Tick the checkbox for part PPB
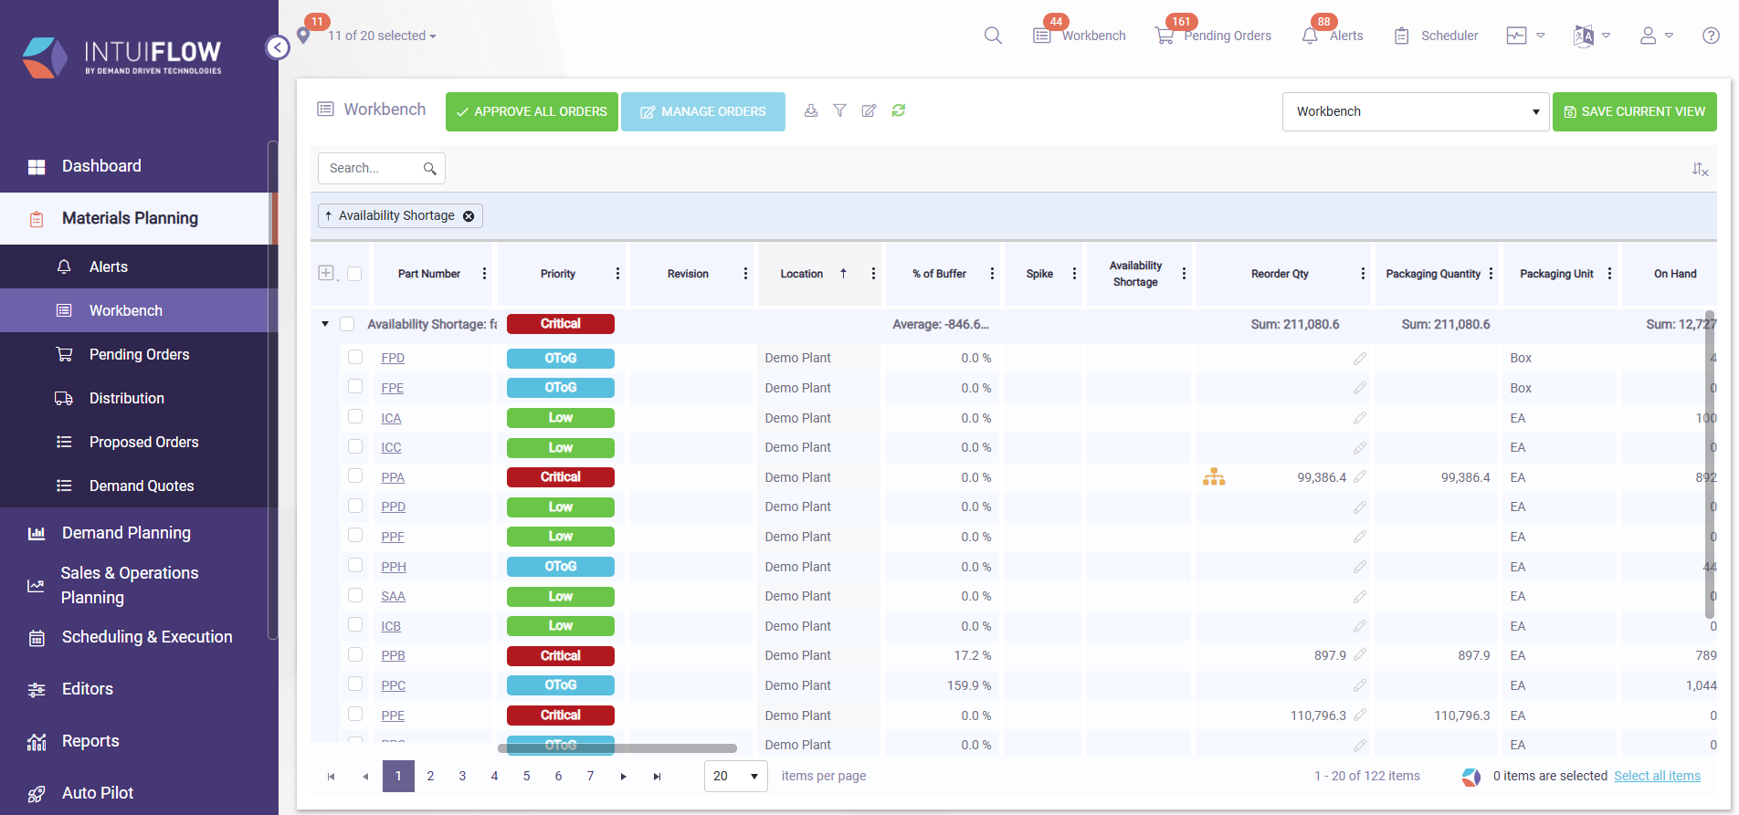 [x=355, y=654]
